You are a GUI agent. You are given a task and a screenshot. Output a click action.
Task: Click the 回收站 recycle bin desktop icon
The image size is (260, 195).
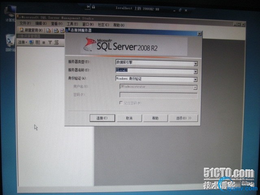pyautogui.click(x=10, y=43)
